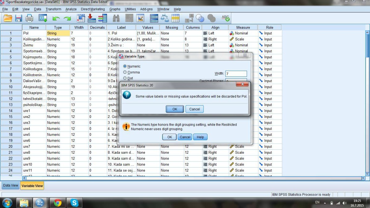Click the EN language indicator in tray

pos(317,202)
